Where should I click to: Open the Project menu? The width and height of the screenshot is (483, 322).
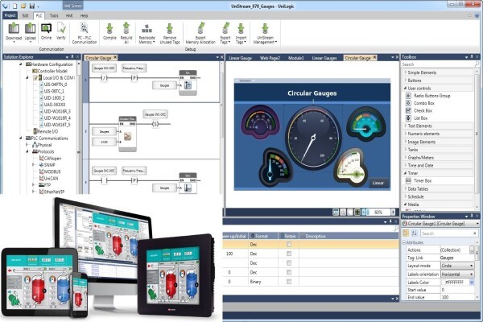pyautogui.click(x=10, y=15)
